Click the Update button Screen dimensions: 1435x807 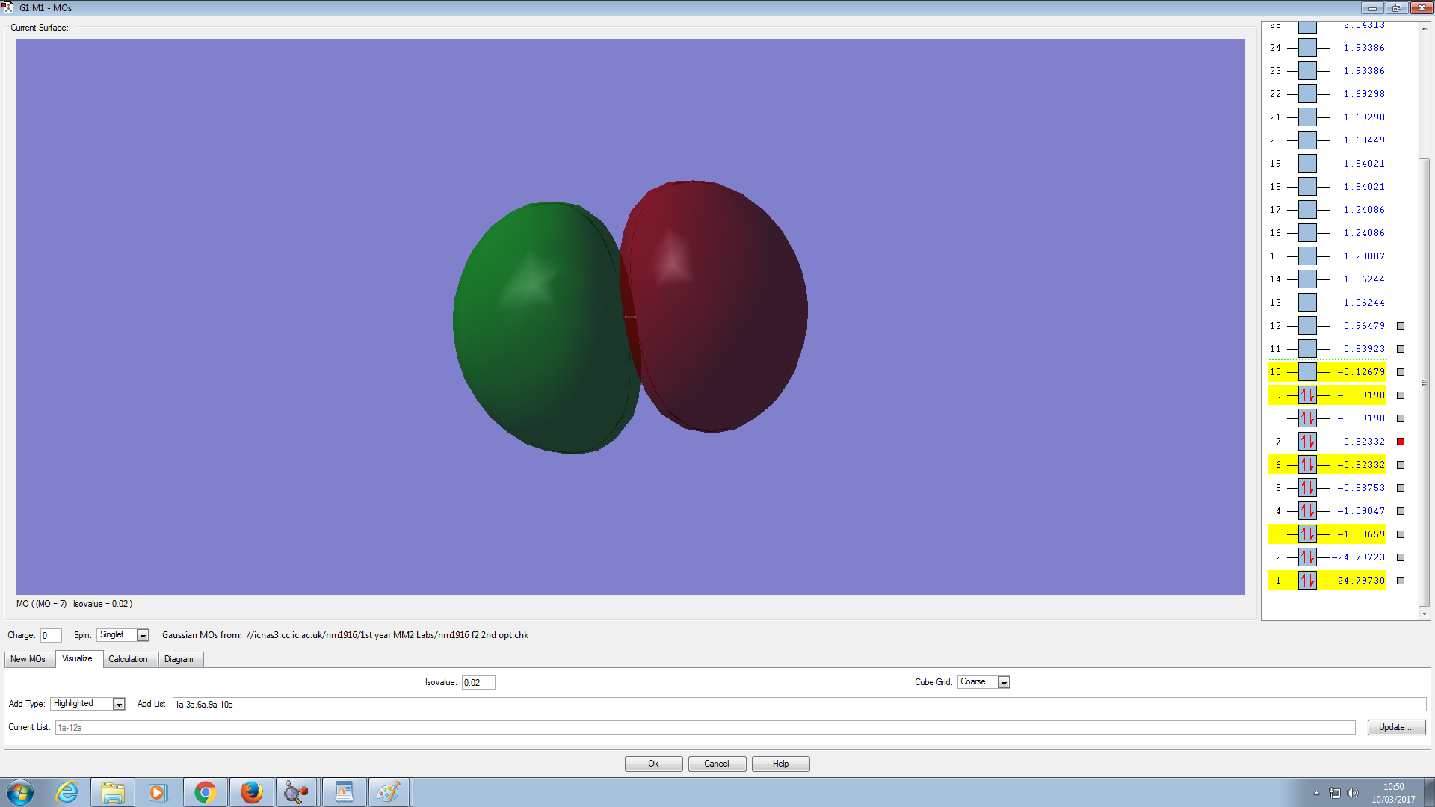[x=1395, y=727]
